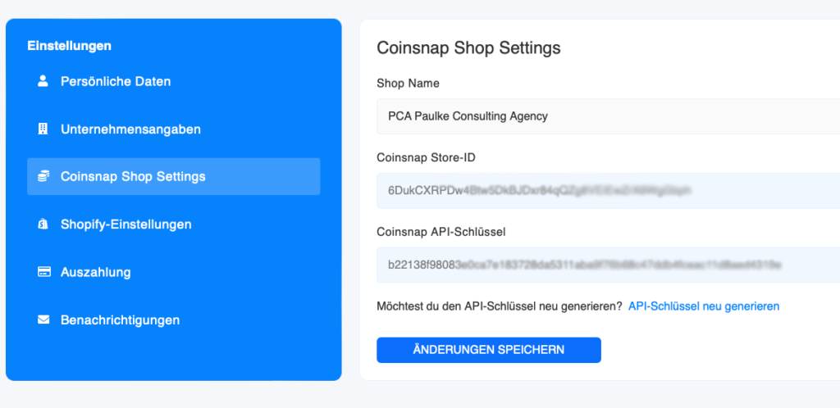Click the Coinsnap API-Schlüssel field
This screenshot has height=408, width=840.
tap(607, 265)
